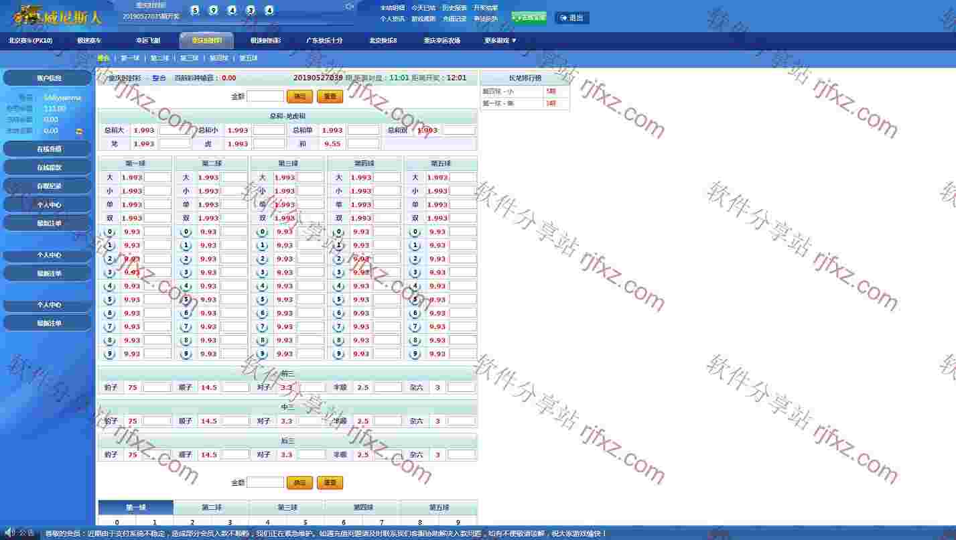Select ball 5 icon in 第一球 column
Screen dimensions: 956x540
coord(109,299)
